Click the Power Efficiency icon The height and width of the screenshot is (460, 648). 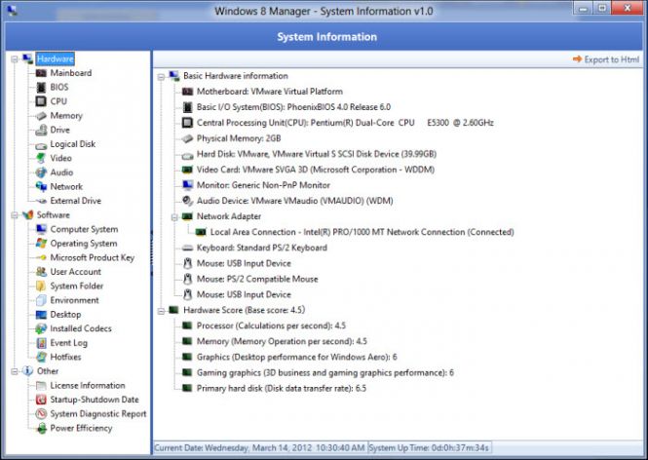[41, 428]
